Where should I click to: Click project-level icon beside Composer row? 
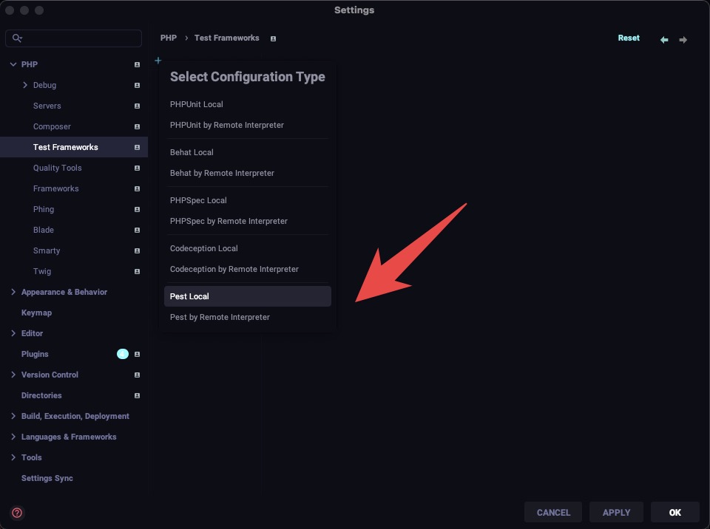point(137,126)
